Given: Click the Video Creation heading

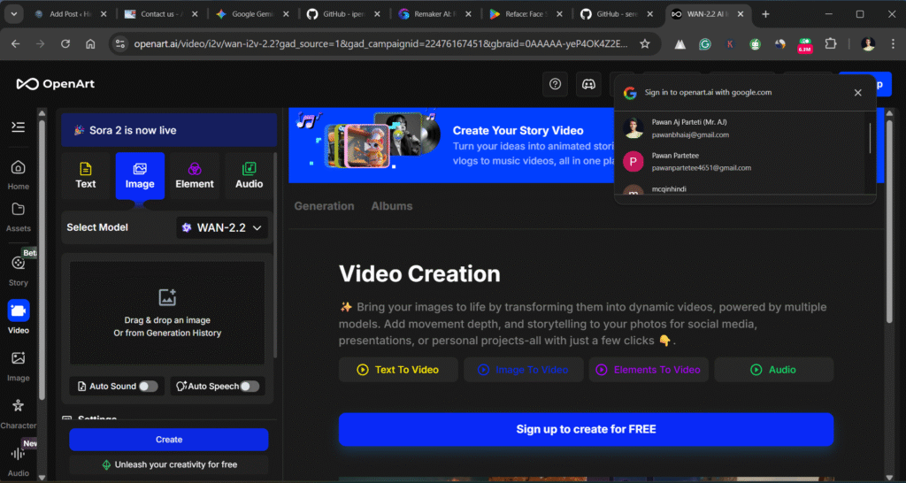Looking at the screenshot, I should [x=419, y=274].
